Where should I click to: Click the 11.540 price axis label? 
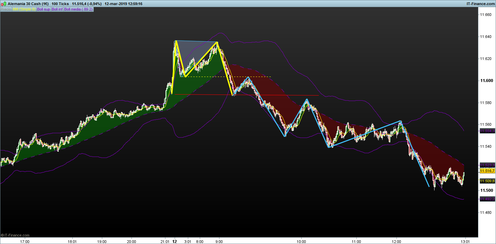pyautogui.click(x=485, y=147)
